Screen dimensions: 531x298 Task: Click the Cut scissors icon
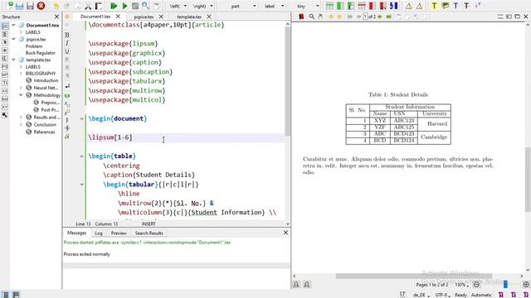click(88, 6)
